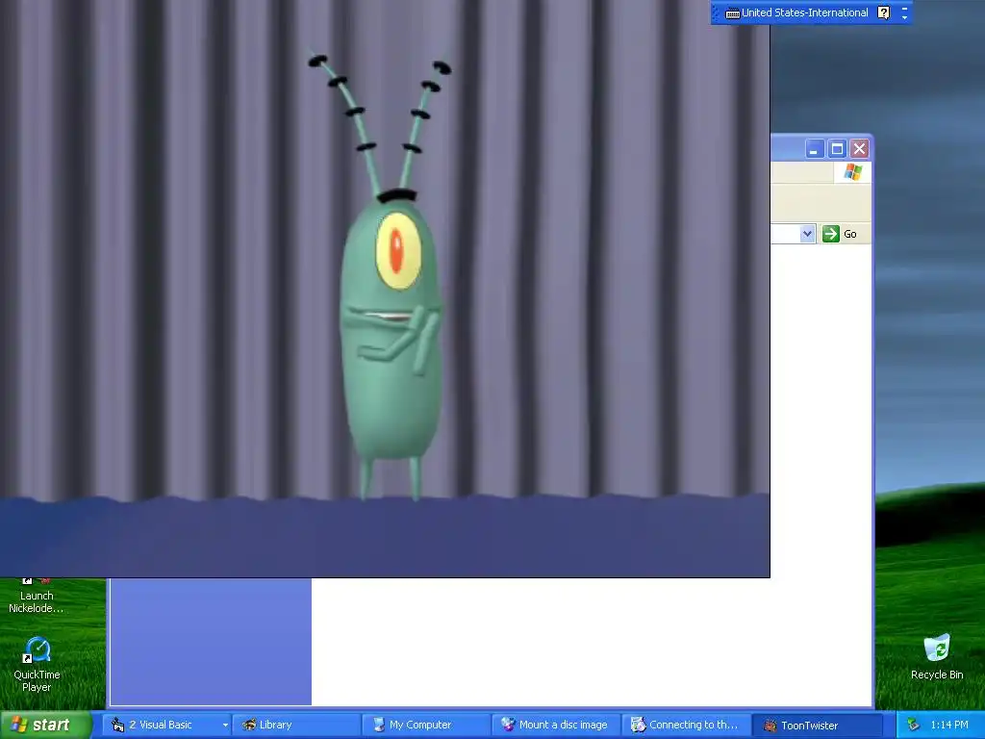Click the 1:14 PM clock
Viewport: 985px width, 739px height.
[x=949, y=725]
